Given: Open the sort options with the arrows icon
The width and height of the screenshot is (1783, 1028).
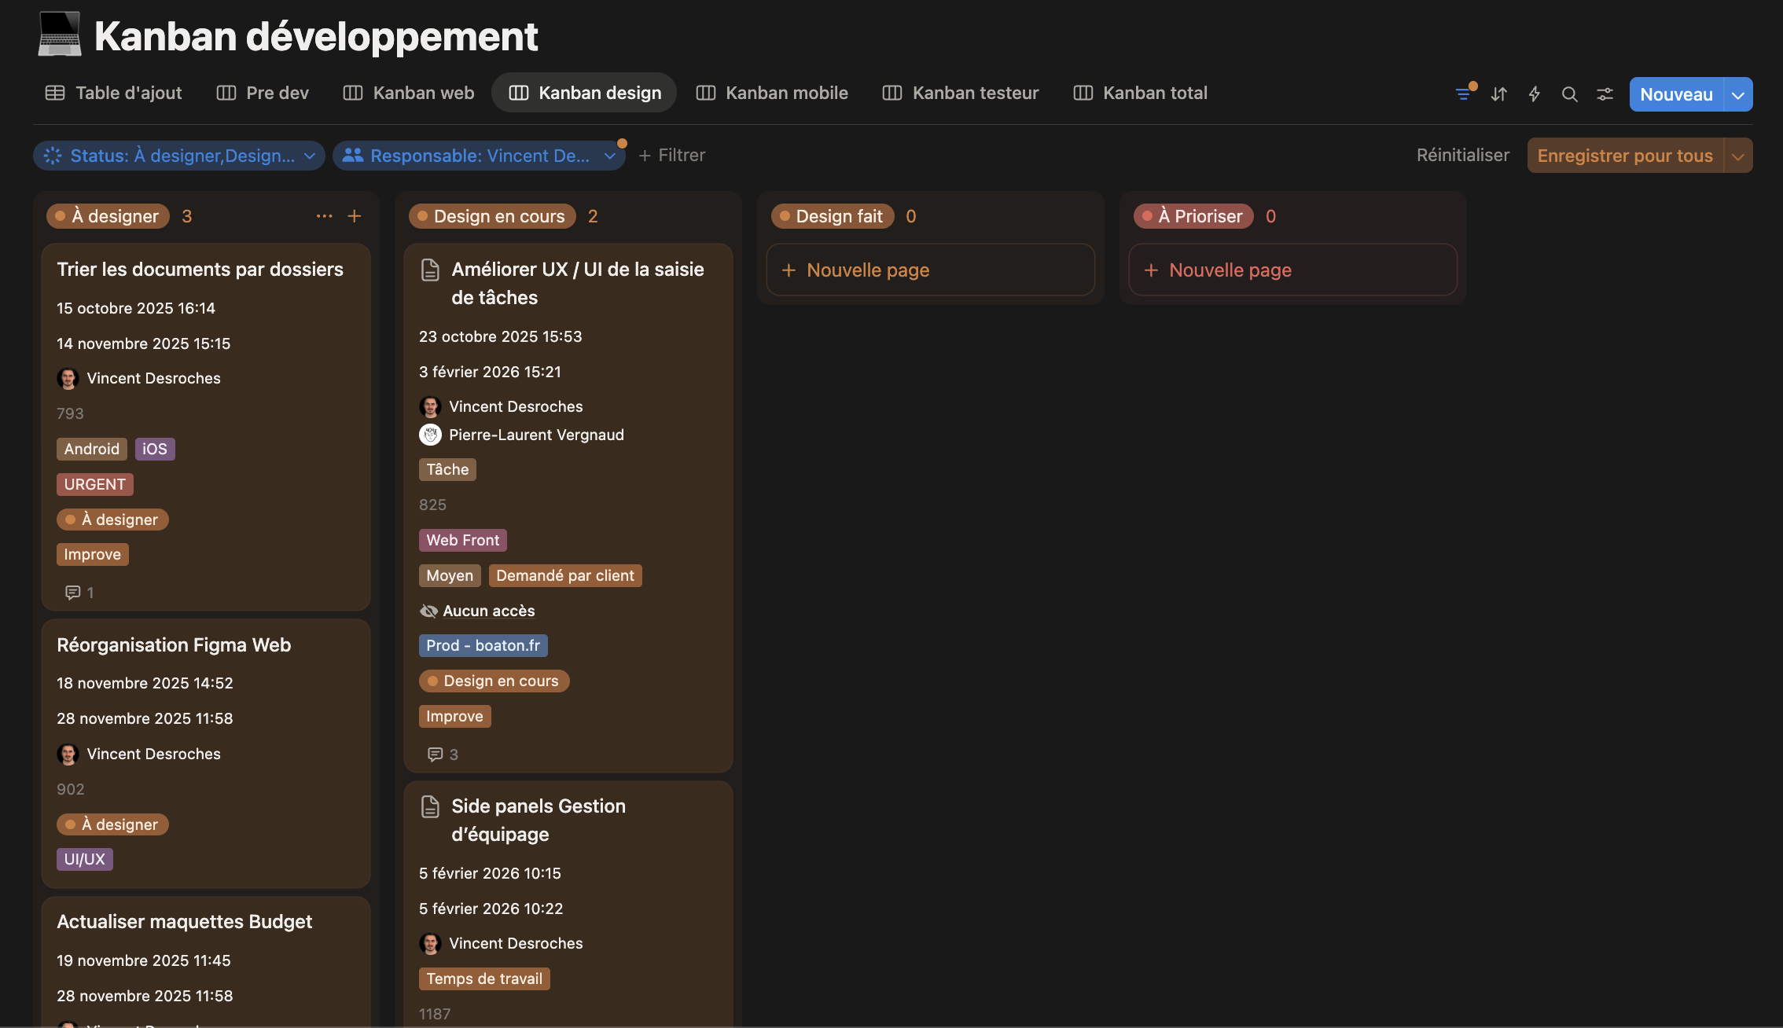Looking at the screenshot, I should (x=1498, y=94).
